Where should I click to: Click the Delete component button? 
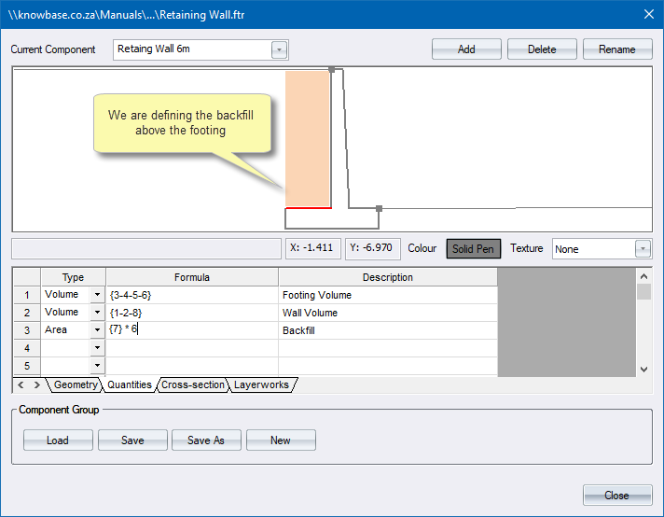pyautogui.click(x=541, y=49)
